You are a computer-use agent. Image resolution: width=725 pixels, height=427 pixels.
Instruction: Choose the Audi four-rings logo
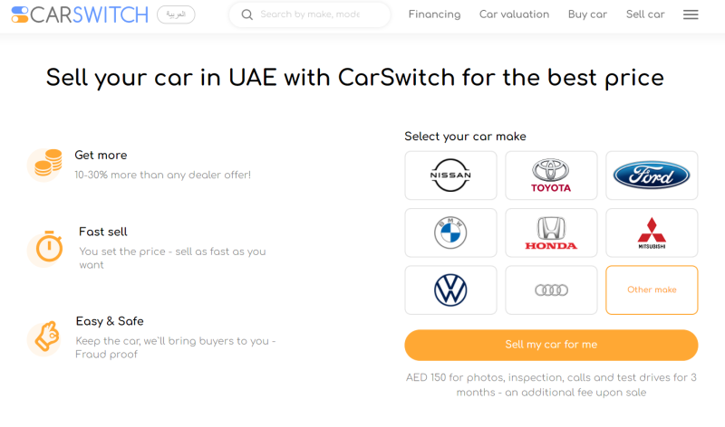coord(551,289)
